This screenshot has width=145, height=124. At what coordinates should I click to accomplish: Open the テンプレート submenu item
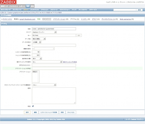click(x=17, y=10)
